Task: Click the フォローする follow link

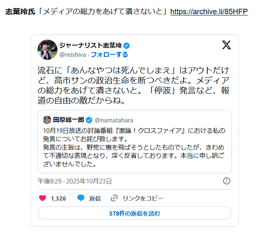Action: [109, 55]
